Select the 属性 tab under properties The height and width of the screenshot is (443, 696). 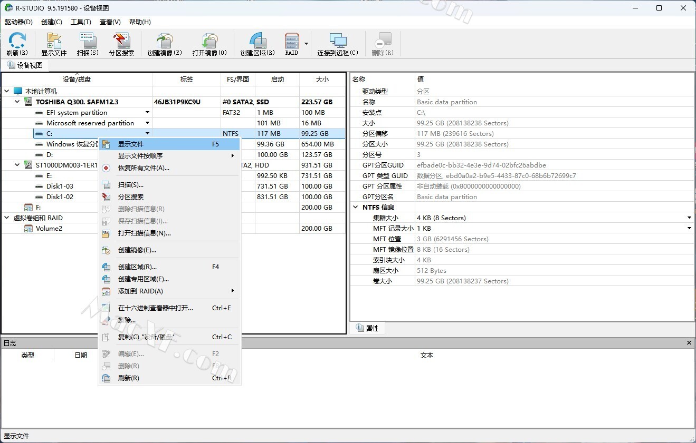click(367, 328)
